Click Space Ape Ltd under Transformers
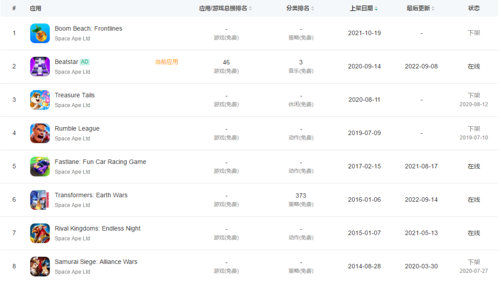501x283 pixels. pos(72,205)
